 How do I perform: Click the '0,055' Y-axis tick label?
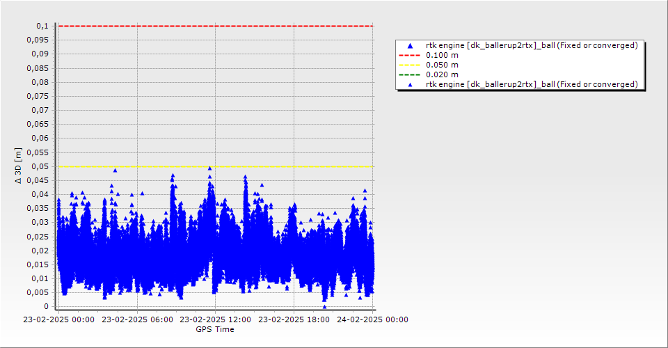coord(38,152)
